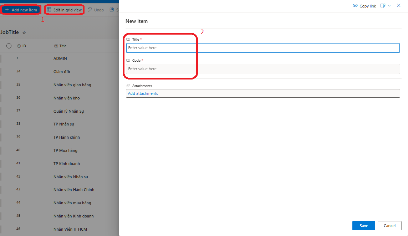Click the Undo arrow icon
This screenshot has height=236, width=408.
[x=90, y=10]
